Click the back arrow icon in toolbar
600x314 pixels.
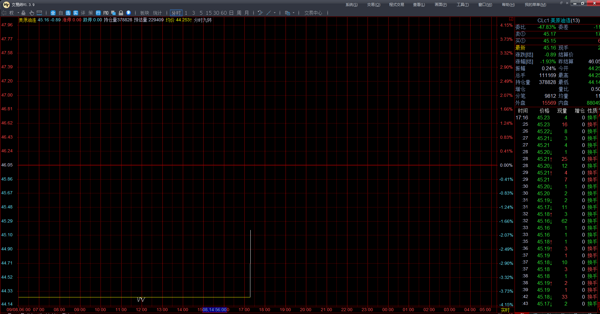tap(4, 13)
